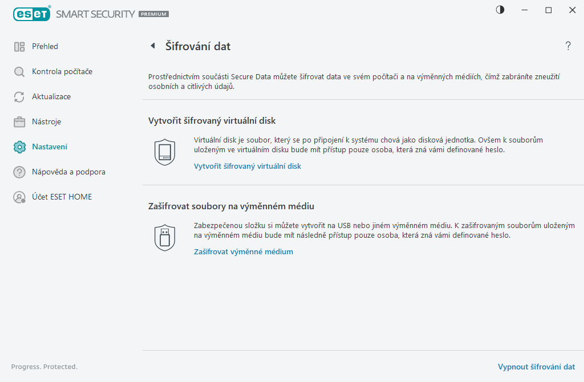Click the Přehled dashboard icon
The image size is (584, 382).
point(19,47)
